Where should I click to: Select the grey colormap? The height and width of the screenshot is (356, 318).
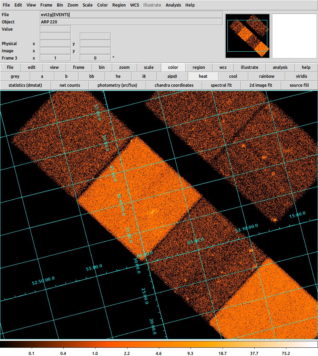(x=15, y=76)
